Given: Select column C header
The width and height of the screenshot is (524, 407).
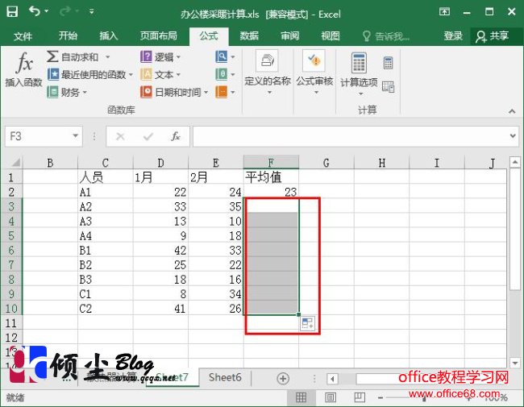Looking at the screenshot, I should pos(106,163).
